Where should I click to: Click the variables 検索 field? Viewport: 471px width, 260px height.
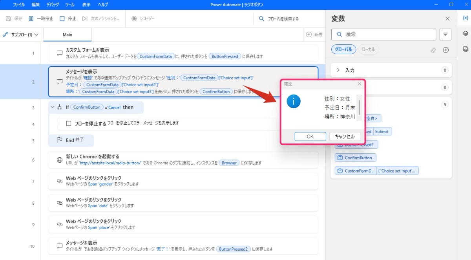[383, 35]
